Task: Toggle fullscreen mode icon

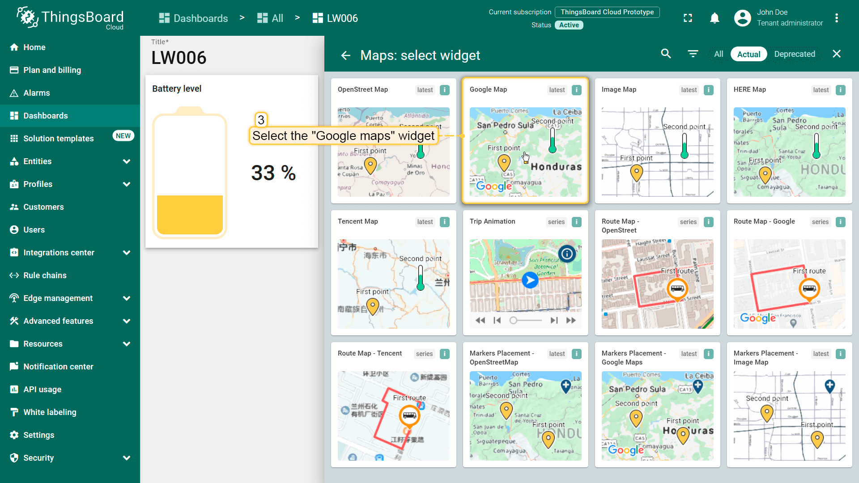Action: pos(688,18)
